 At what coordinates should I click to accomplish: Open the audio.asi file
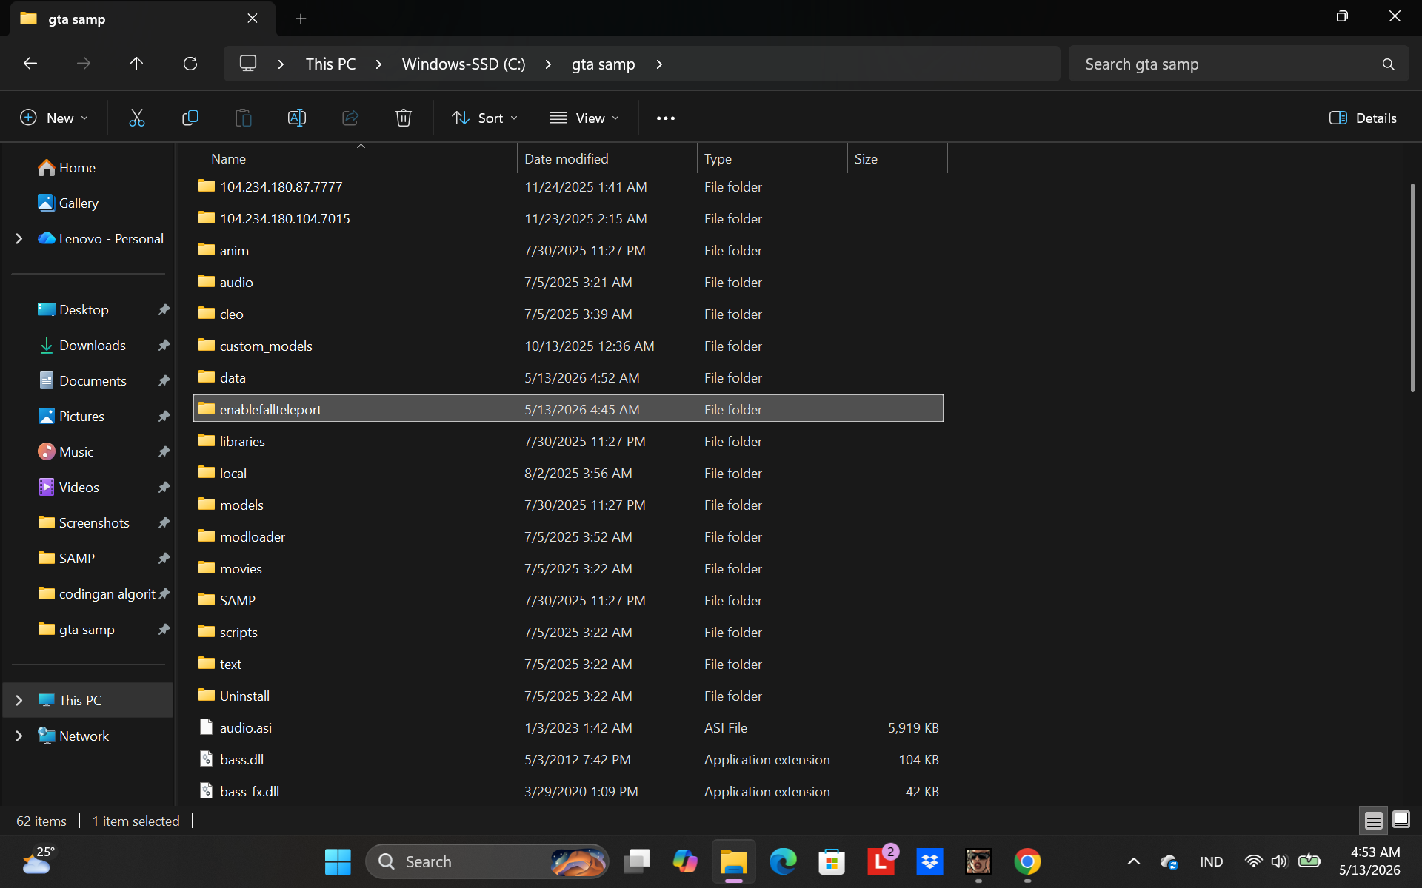tap(246, 727)
